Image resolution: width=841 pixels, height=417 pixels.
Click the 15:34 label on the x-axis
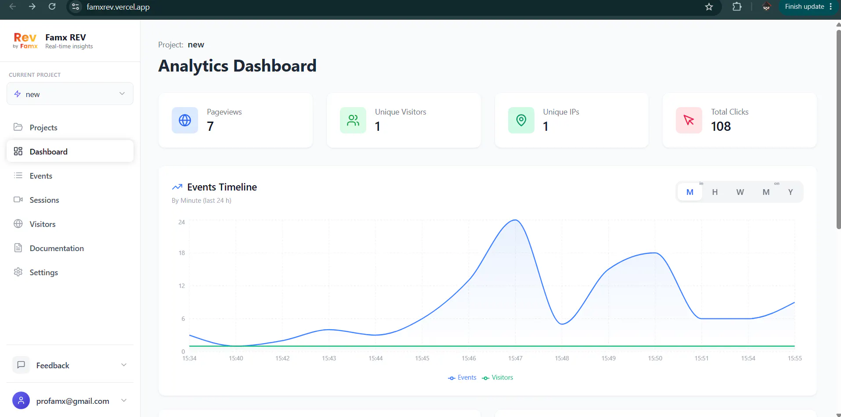(x=189, y=358)
